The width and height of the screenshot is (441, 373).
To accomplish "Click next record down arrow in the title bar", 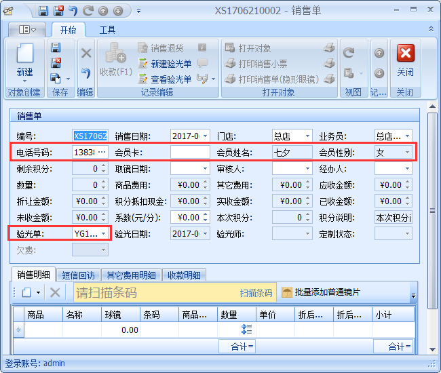I will pos(118,11).
